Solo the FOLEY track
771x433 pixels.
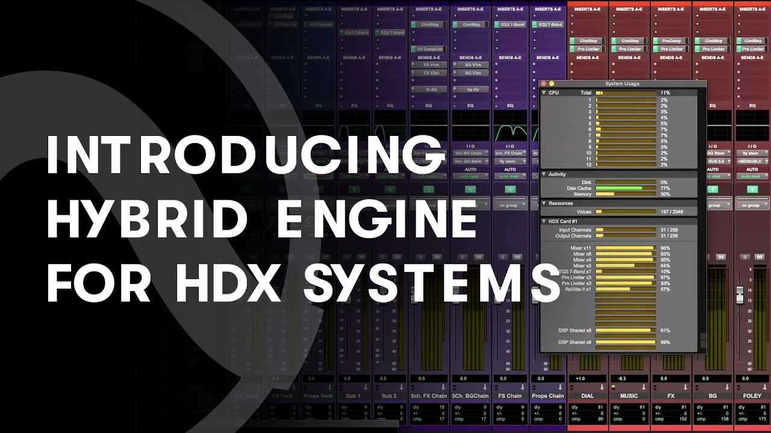(745, 257)
